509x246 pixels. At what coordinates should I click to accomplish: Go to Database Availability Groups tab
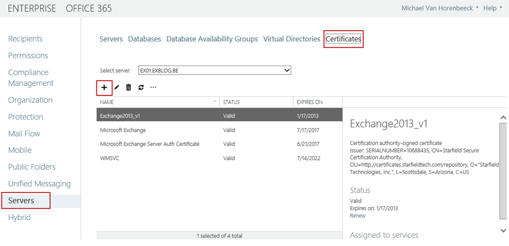point(212,39)
